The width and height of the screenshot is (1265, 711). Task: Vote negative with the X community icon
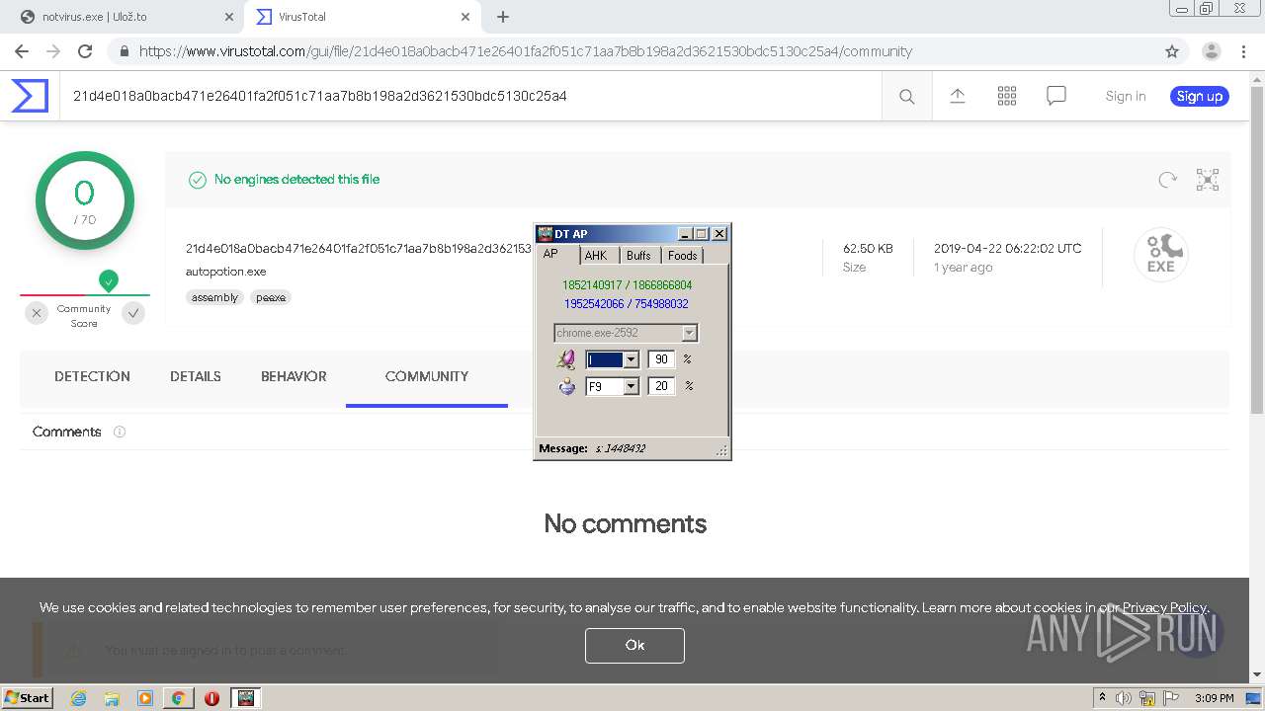pyautogui.click(x=37, y=313)
